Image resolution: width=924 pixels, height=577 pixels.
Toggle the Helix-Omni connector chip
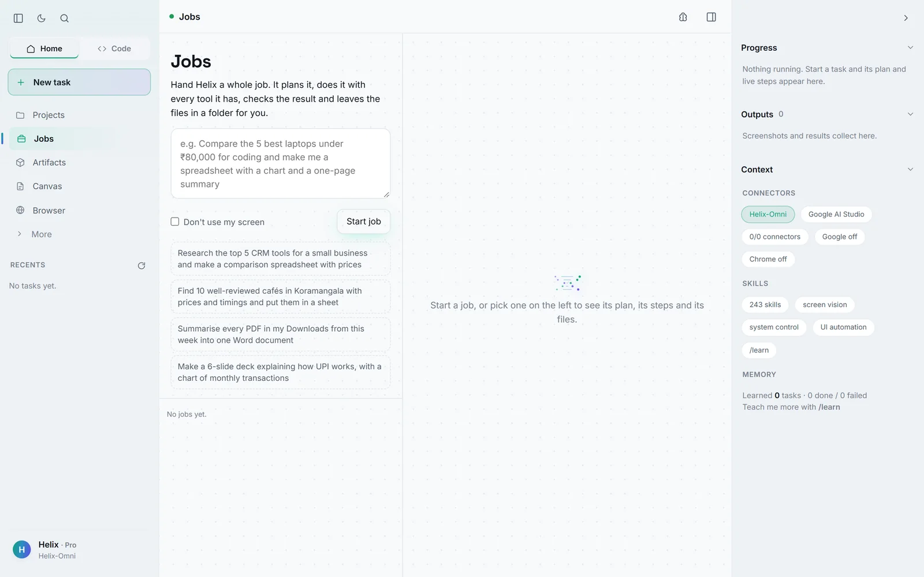pos(767,214)
